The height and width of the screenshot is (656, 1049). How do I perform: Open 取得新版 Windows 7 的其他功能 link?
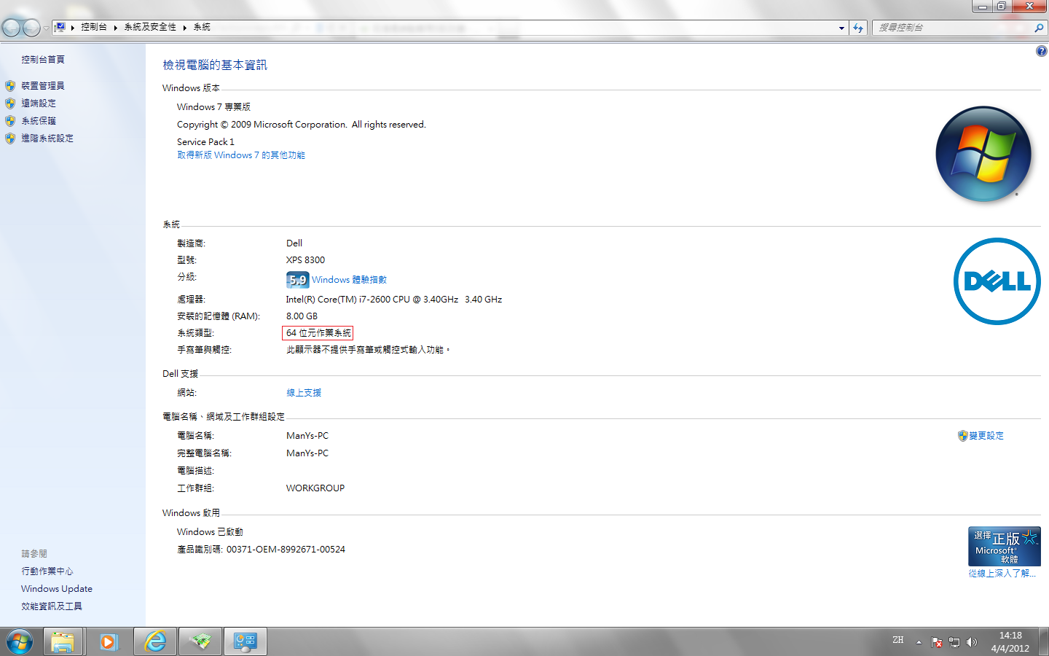tap(241, 155)
